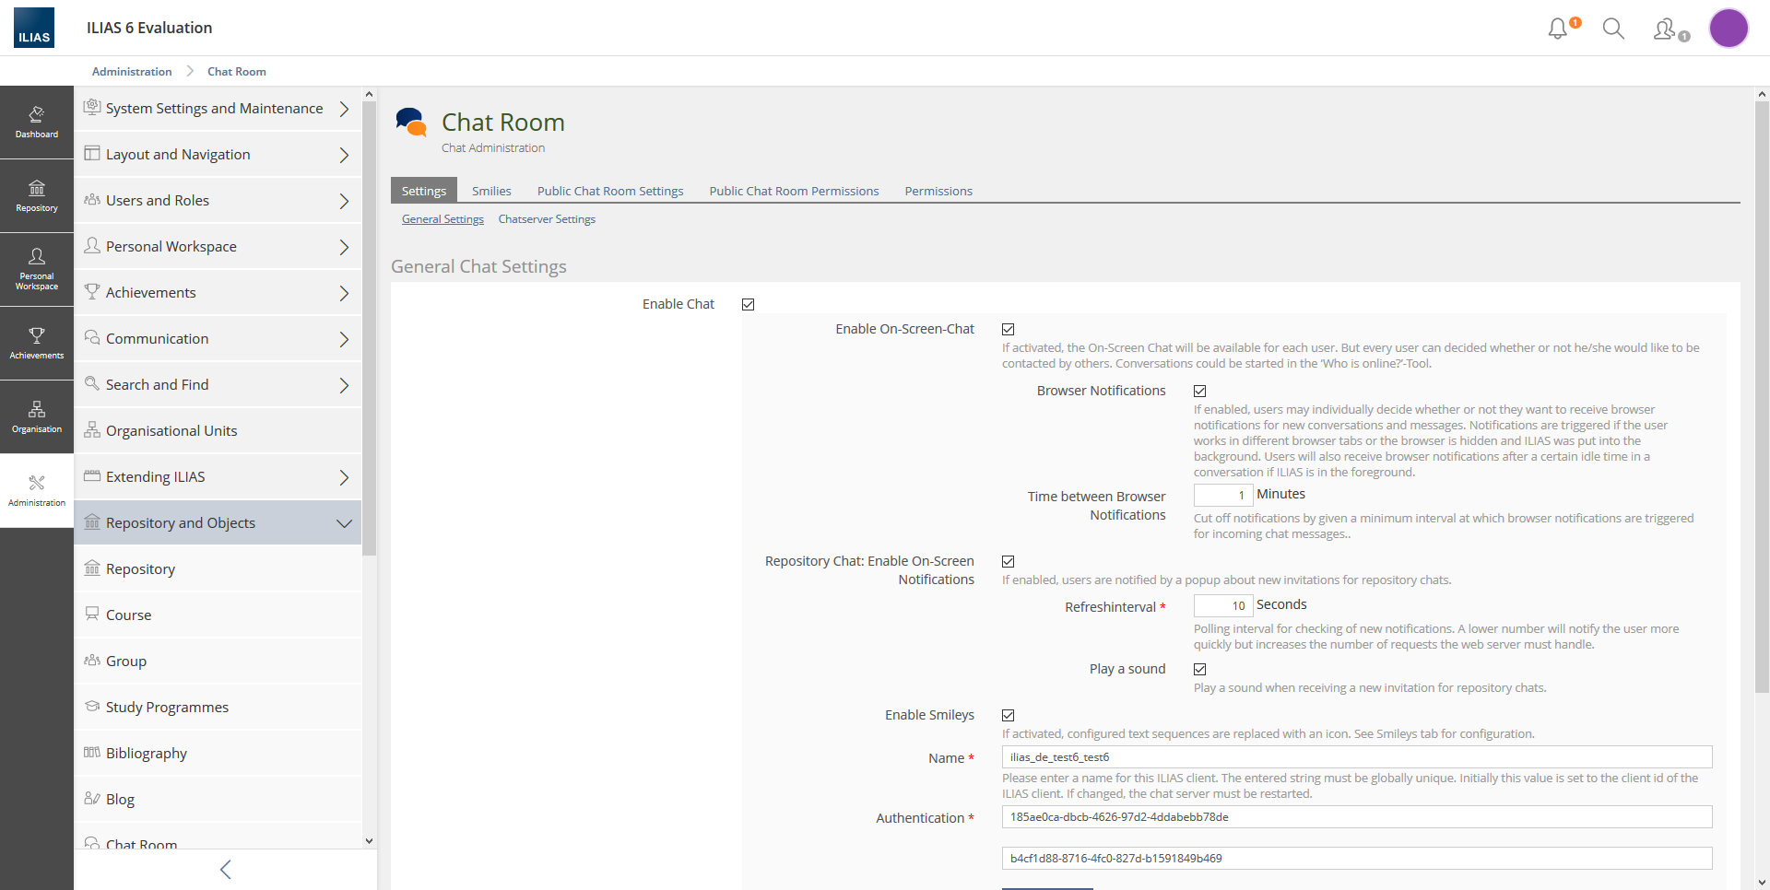Open the notifications bell icon
1770x890 pixels.
[1558, 29]
